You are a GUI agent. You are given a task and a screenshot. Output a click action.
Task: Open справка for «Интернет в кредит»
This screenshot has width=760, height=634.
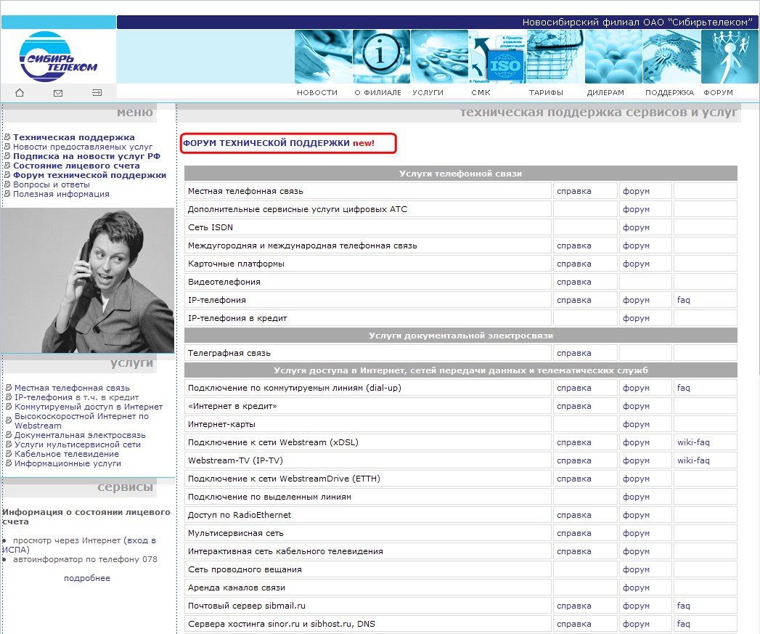pos(574,406)
